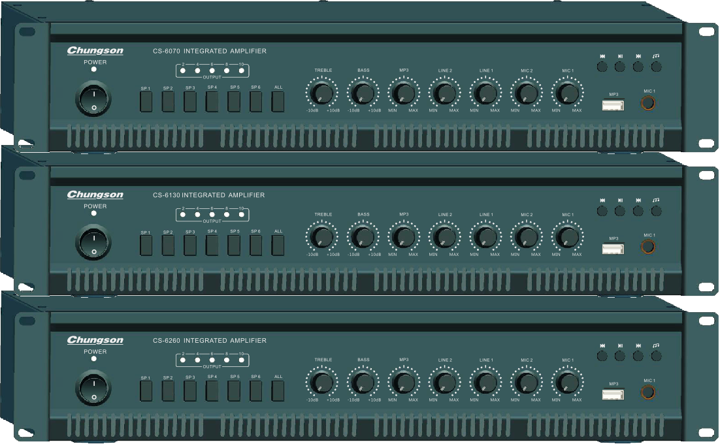
Task: Click the MP3 volume knob on CS-6130
Action: coord(404,237)
